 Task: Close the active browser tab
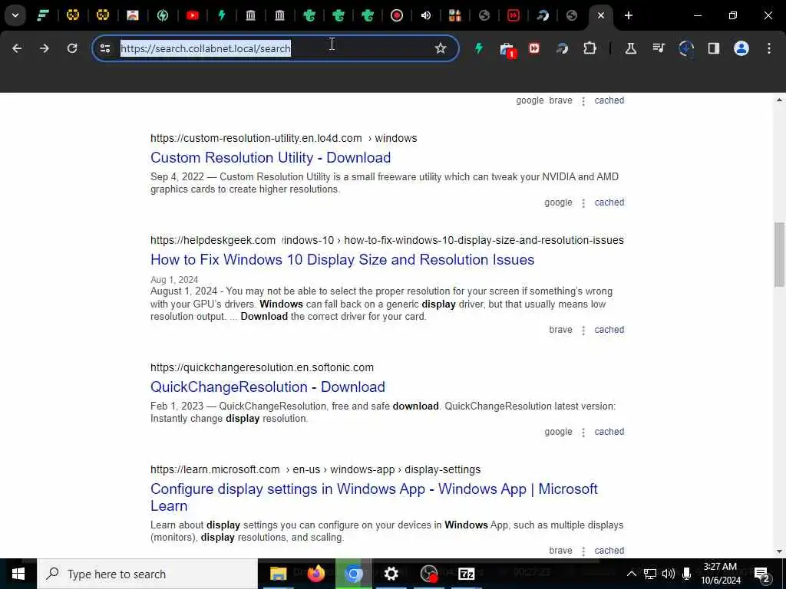600,15
